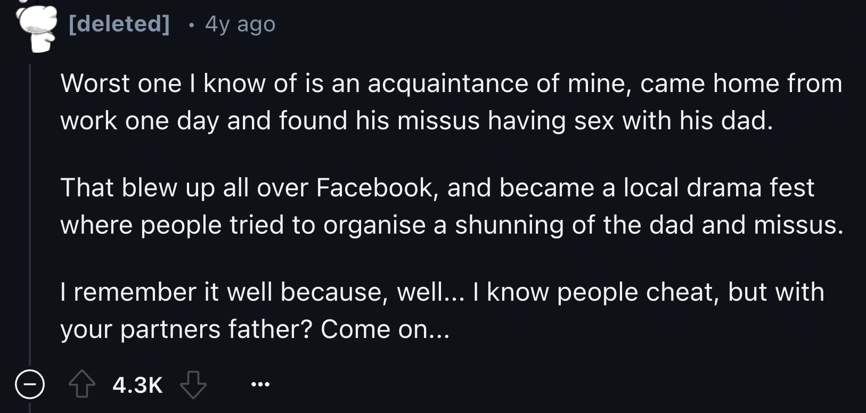This screenshot has width=866, height=413.
Task: Click the word 'shunning' in the comment
Action: click(x=509, y=225)
